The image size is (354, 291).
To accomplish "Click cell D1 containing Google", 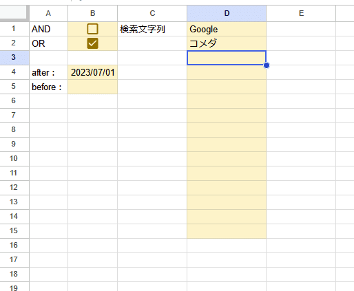I will click(227, 29).
